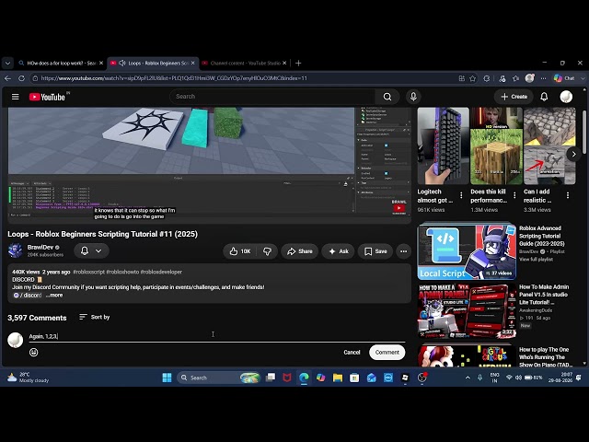
Task: Open Microsoft Store from taskbar
Action: 354,378
